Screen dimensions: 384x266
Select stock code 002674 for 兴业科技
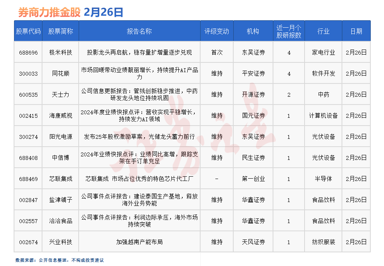tap(28, 242)
